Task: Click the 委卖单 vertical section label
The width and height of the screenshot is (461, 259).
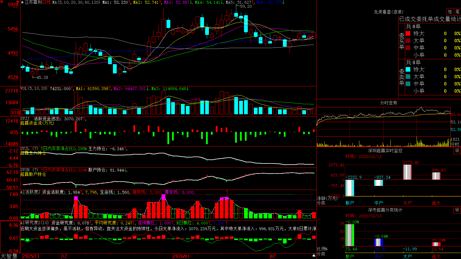Action: 402,77
